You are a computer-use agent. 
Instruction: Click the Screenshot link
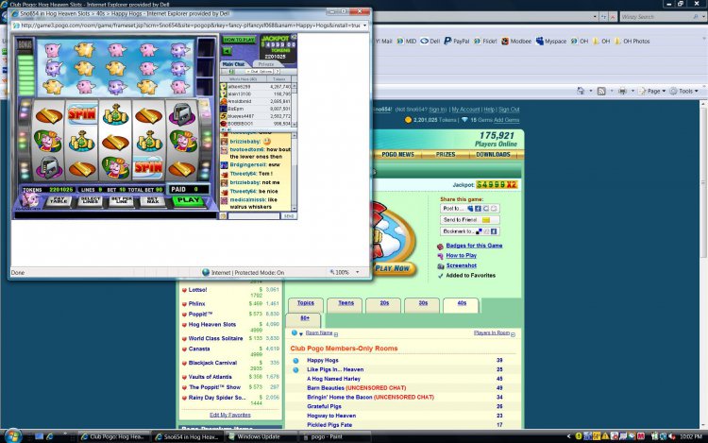[x=461, y=265]
